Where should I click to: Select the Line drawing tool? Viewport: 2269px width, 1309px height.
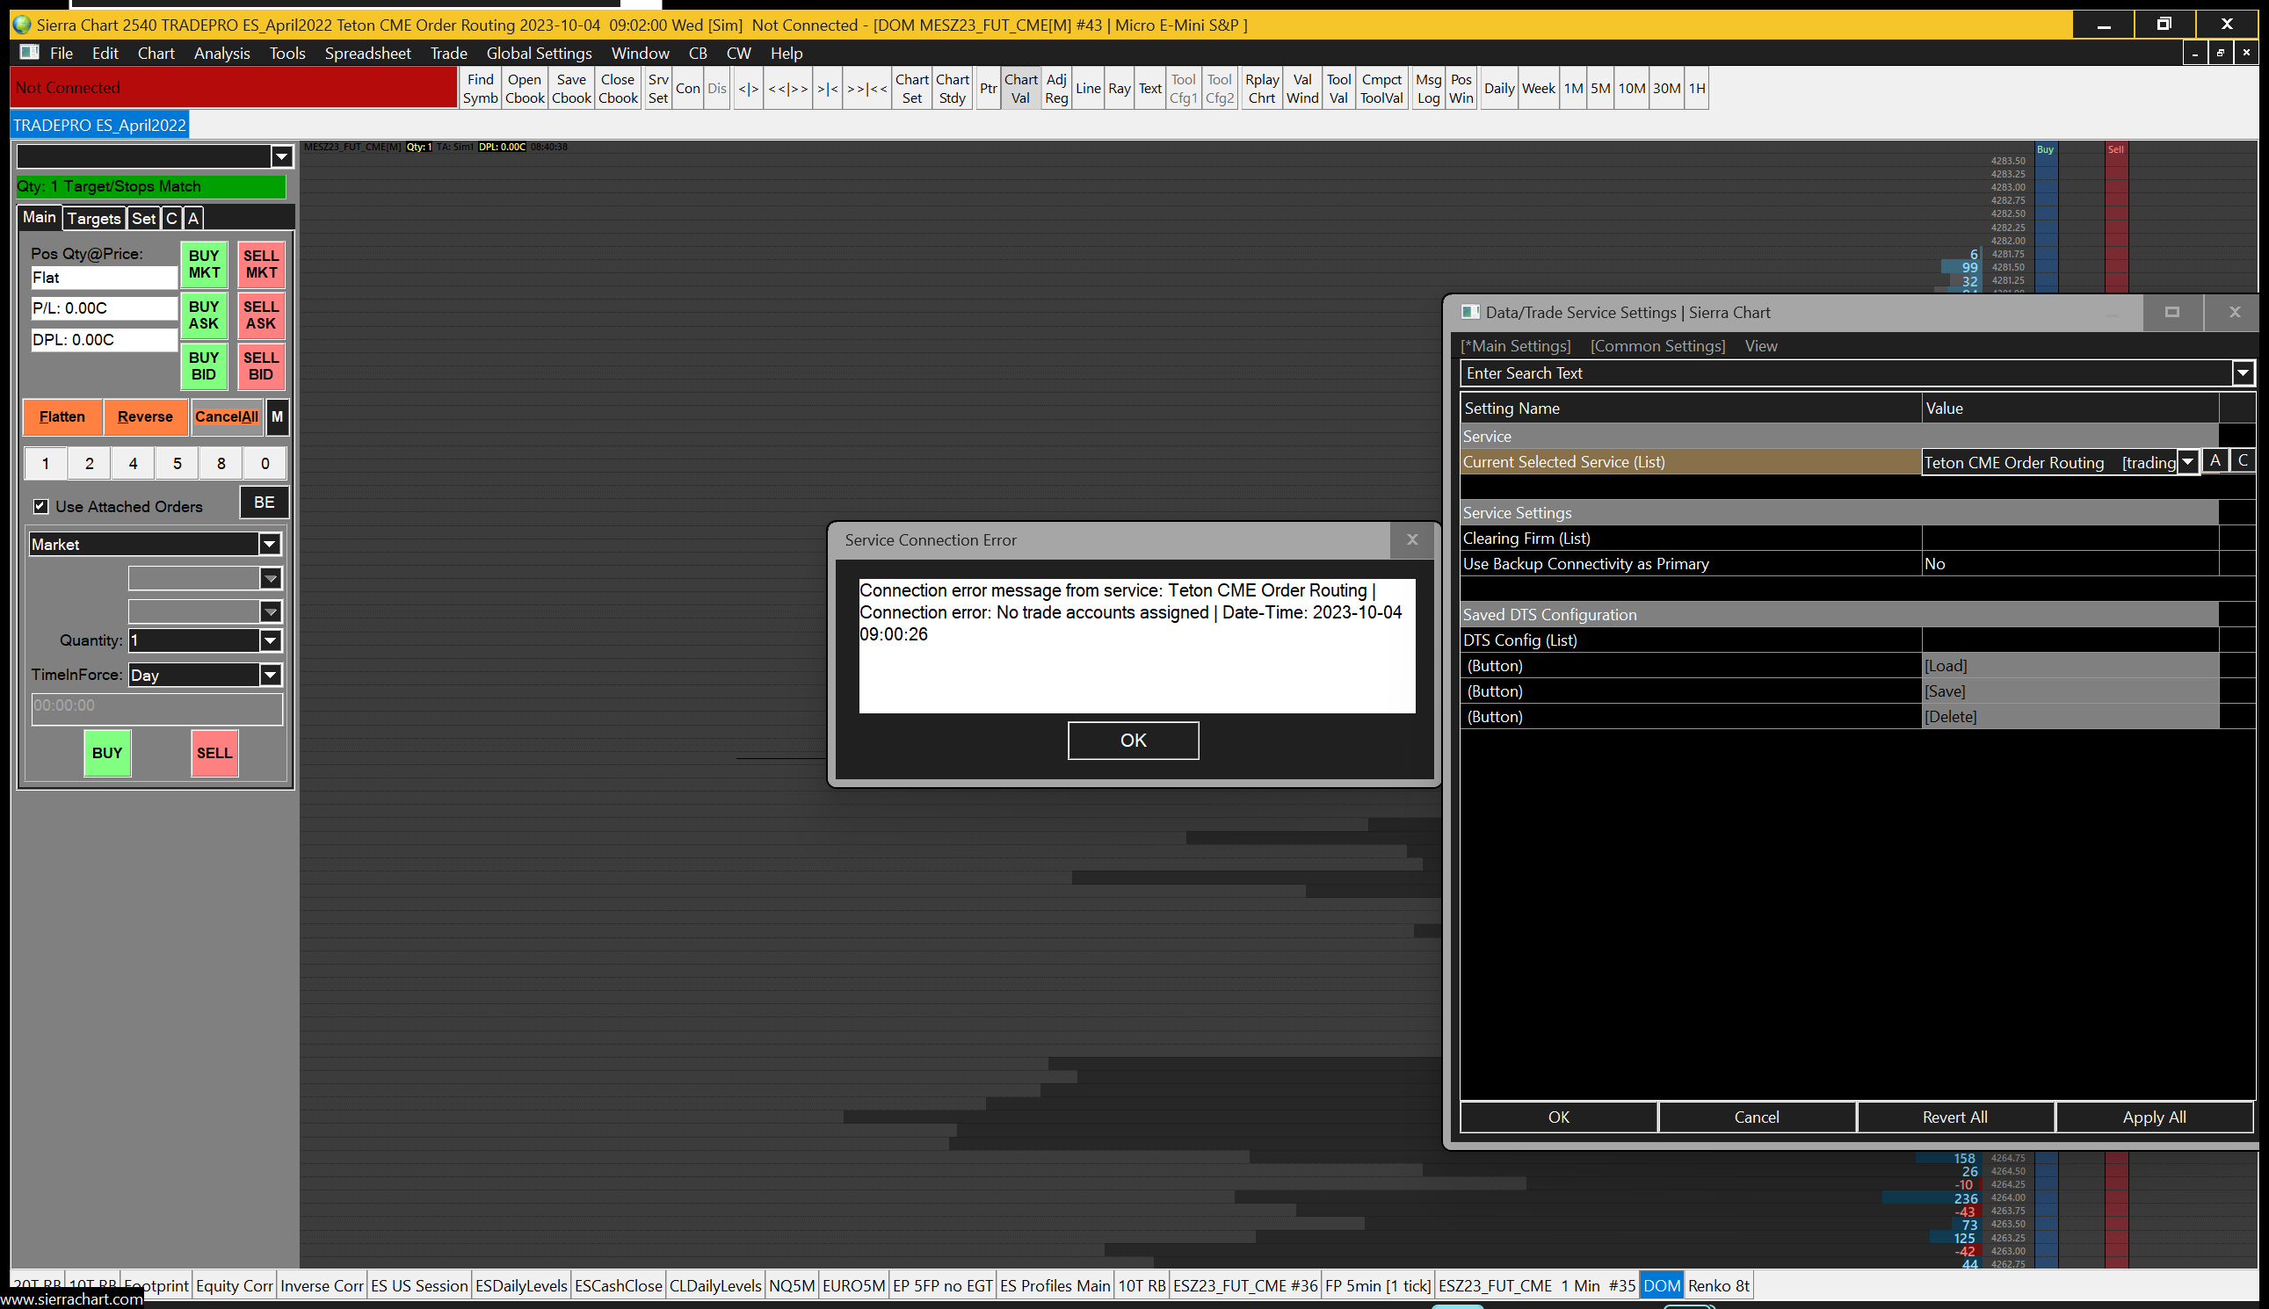coord(1087,88)
